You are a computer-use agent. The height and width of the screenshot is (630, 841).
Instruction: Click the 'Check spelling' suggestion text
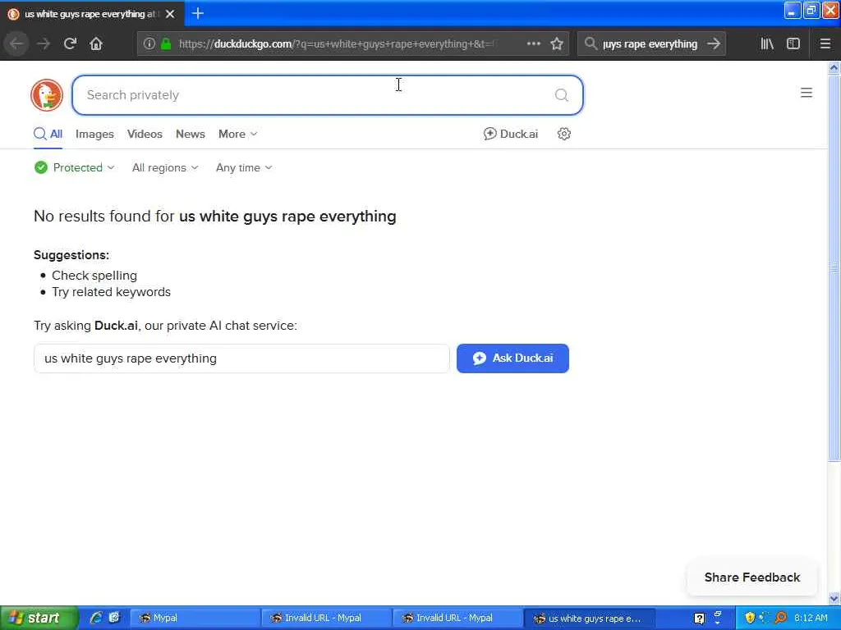point(94,276)
